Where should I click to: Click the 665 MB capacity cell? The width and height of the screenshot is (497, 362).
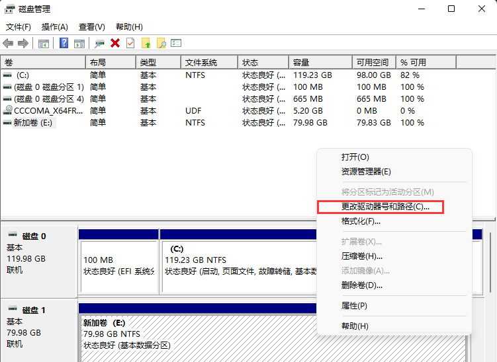click(308, 99)
